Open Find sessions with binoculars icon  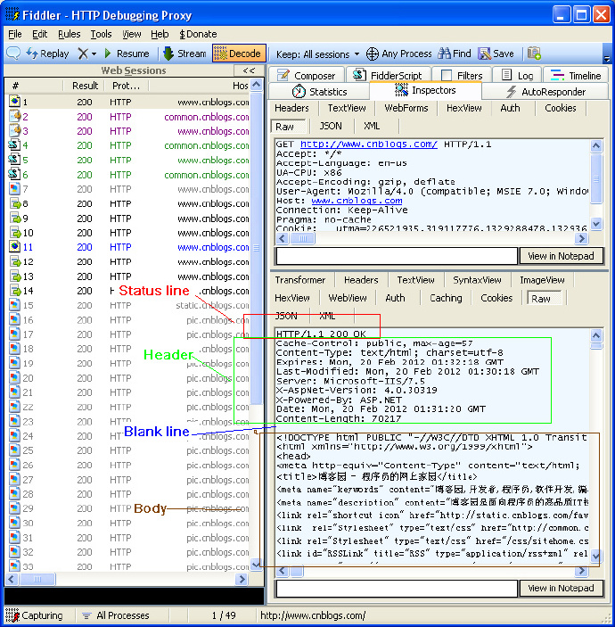click(455, 54)
